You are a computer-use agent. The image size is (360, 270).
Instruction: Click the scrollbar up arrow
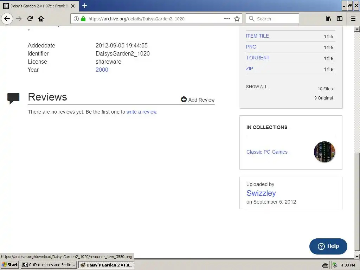click(x=357, y=29)
